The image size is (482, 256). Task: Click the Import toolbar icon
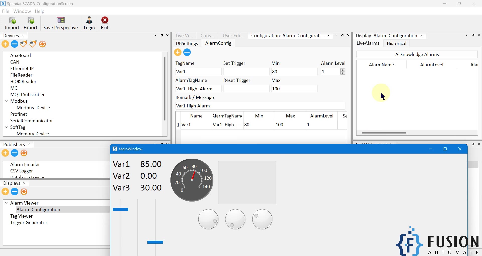(x=12, y=21)
